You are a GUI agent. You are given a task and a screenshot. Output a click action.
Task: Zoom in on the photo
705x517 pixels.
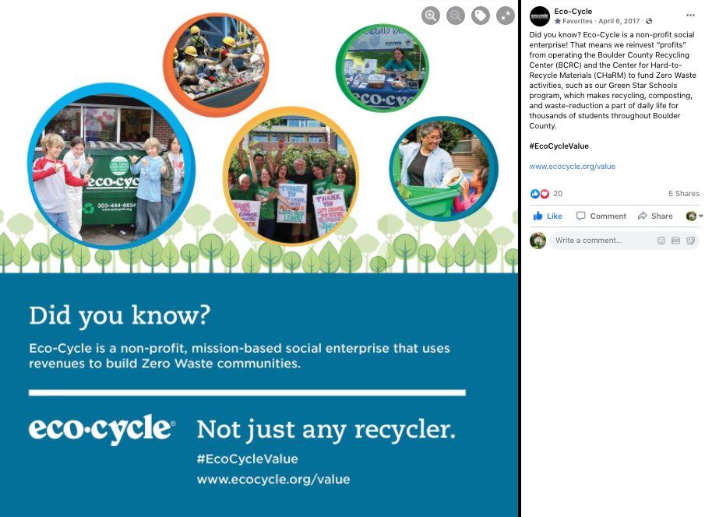(430, 16)
